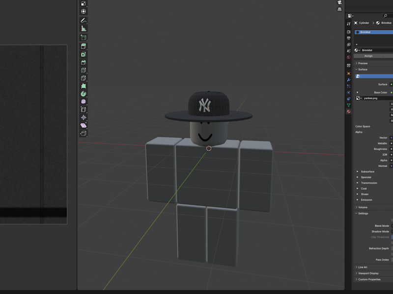Open the Material properties tab
Viewport: 393px width, 294px height.
pyautogui.click(x=348, y=112)
